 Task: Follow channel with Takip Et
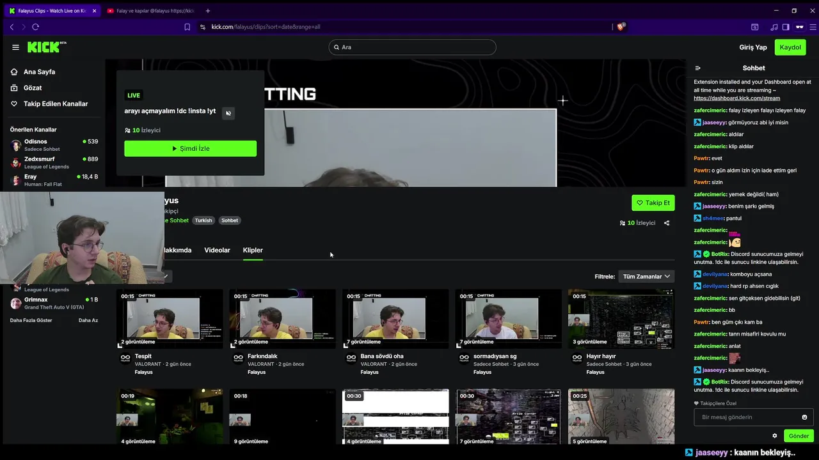[653, 203]
